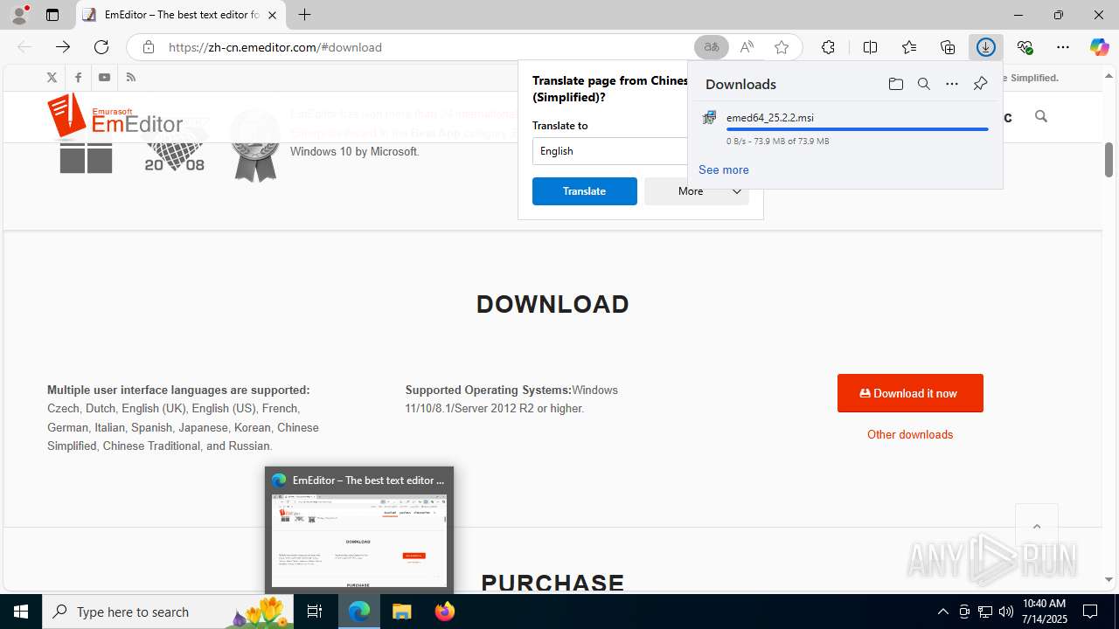Image resolution: width=1119 pixels, height=629 pixels.
Task: Close the EmEditor browser tab
Action: pos(272,15)
